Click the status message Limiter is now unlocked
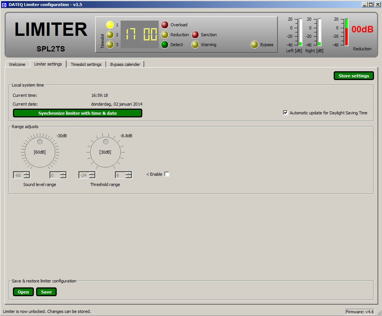 (47, 311)
